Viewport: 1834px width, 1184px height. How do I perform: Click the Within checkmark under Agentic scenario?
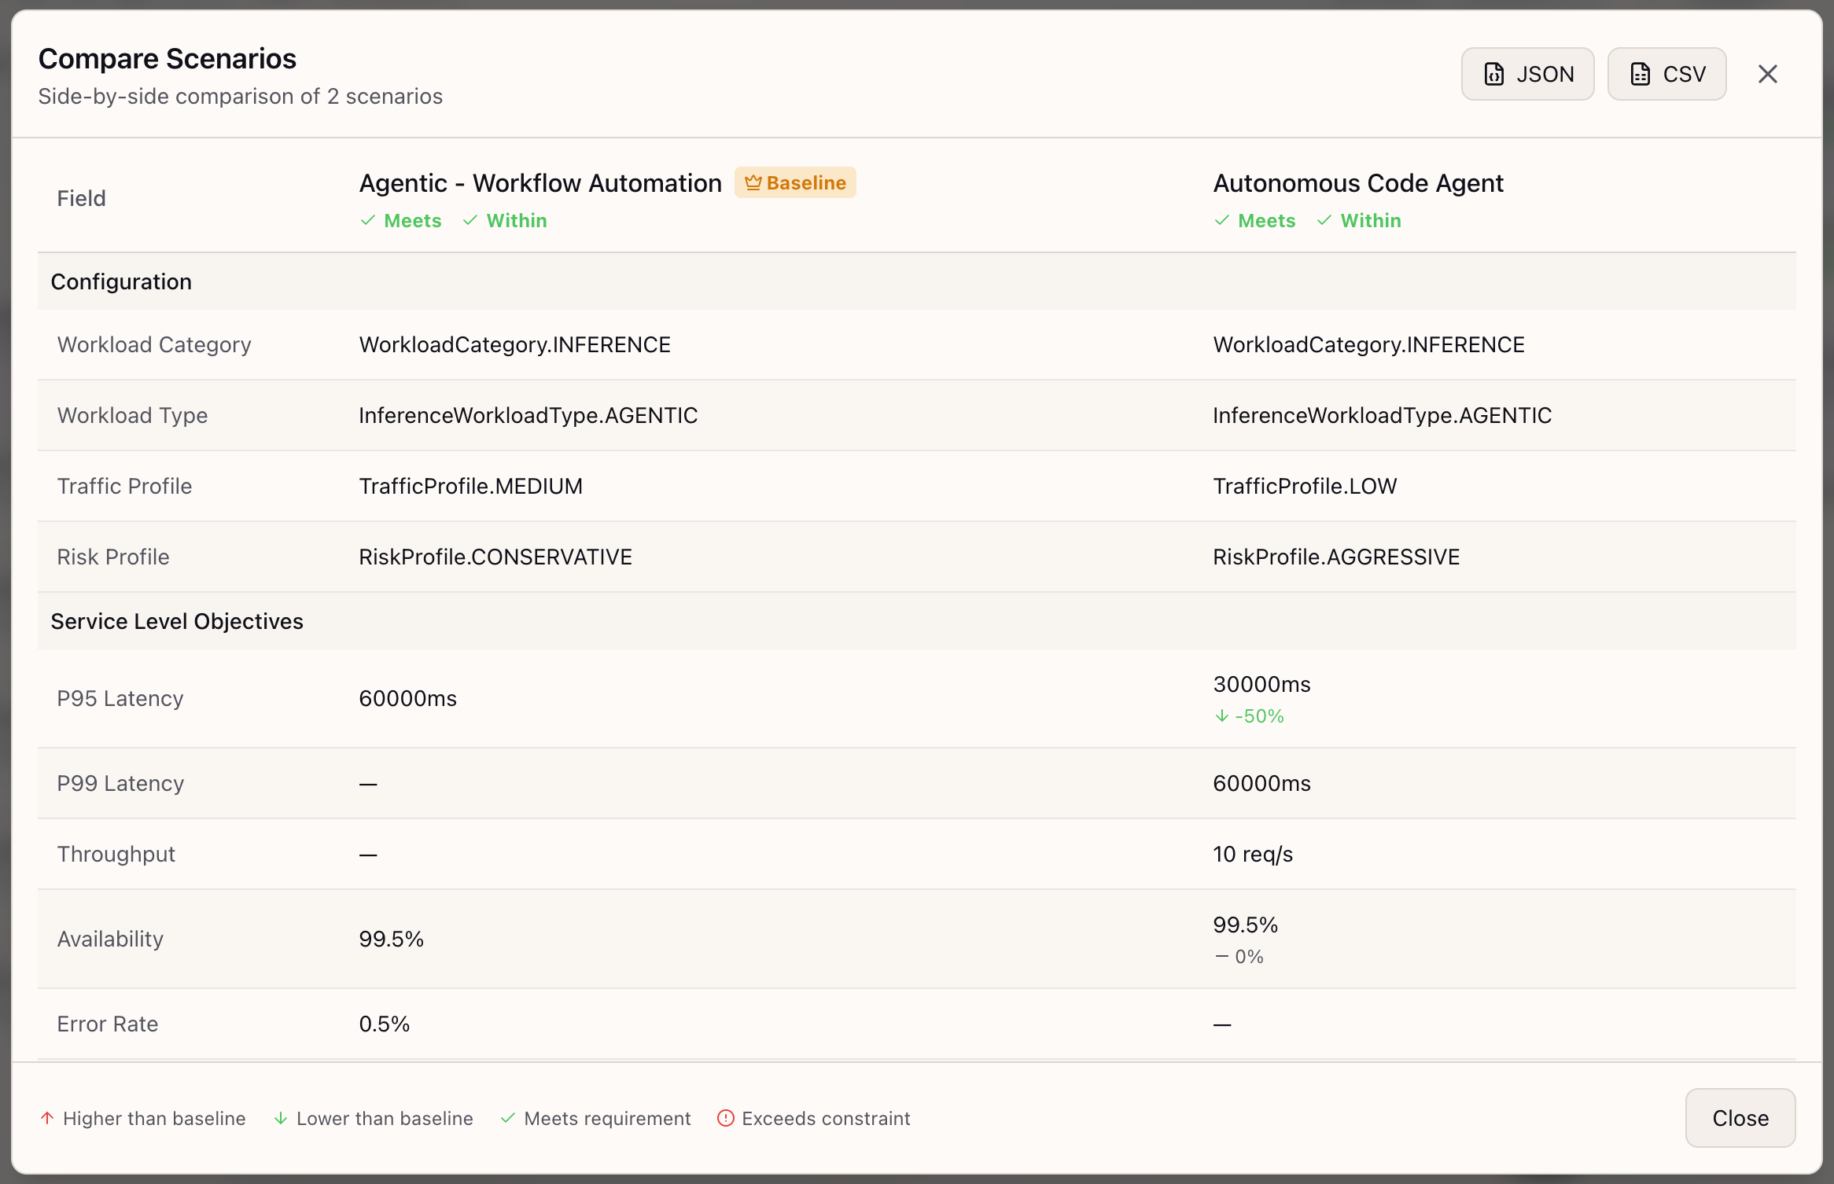tap(505, 221)
